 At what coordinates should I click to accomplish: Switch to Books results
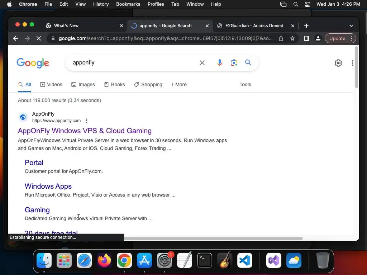[x=114, y=85]
